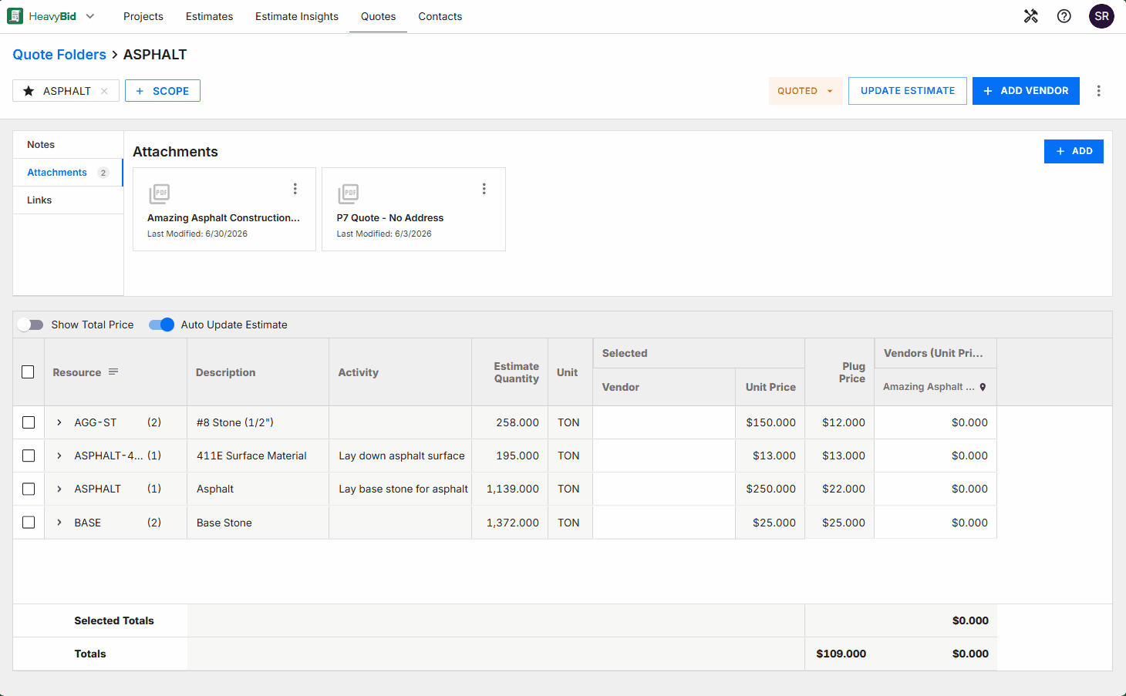Go to Projects in top navigation
The image size is (1126, 696).
(x=143, y=16)
